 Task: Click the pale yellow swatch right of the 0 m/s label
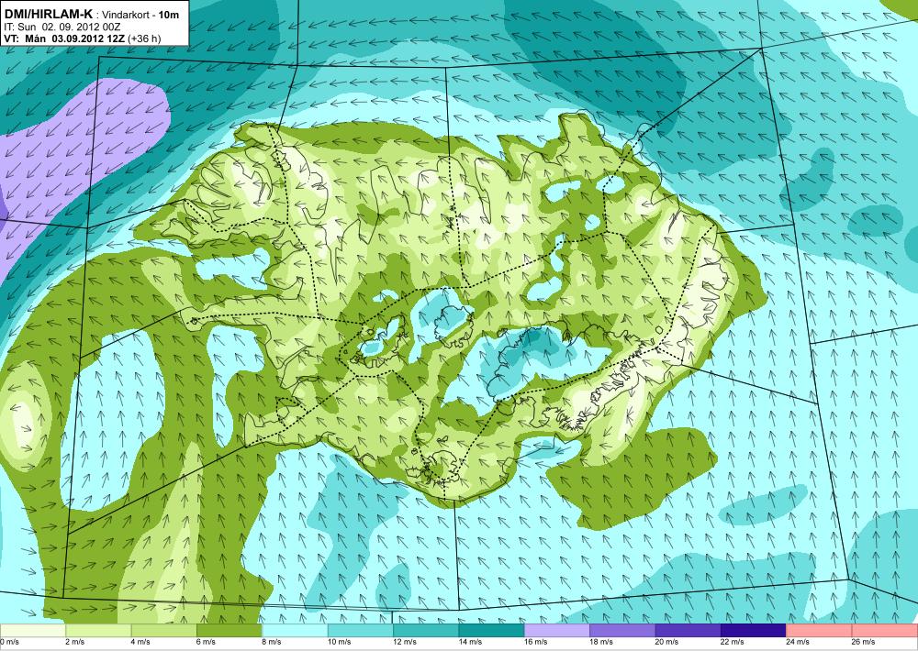32,630
